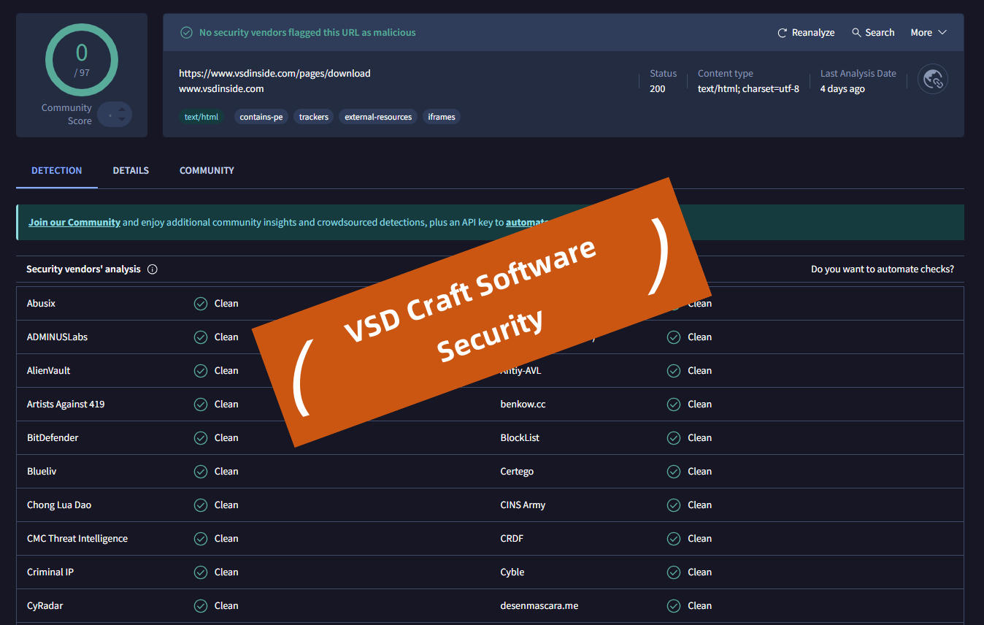Expand the More dropdown menu

(x=929, y=33)
